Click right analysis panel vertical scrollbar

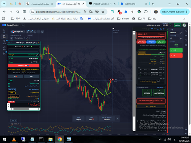(x=134, y=75)
